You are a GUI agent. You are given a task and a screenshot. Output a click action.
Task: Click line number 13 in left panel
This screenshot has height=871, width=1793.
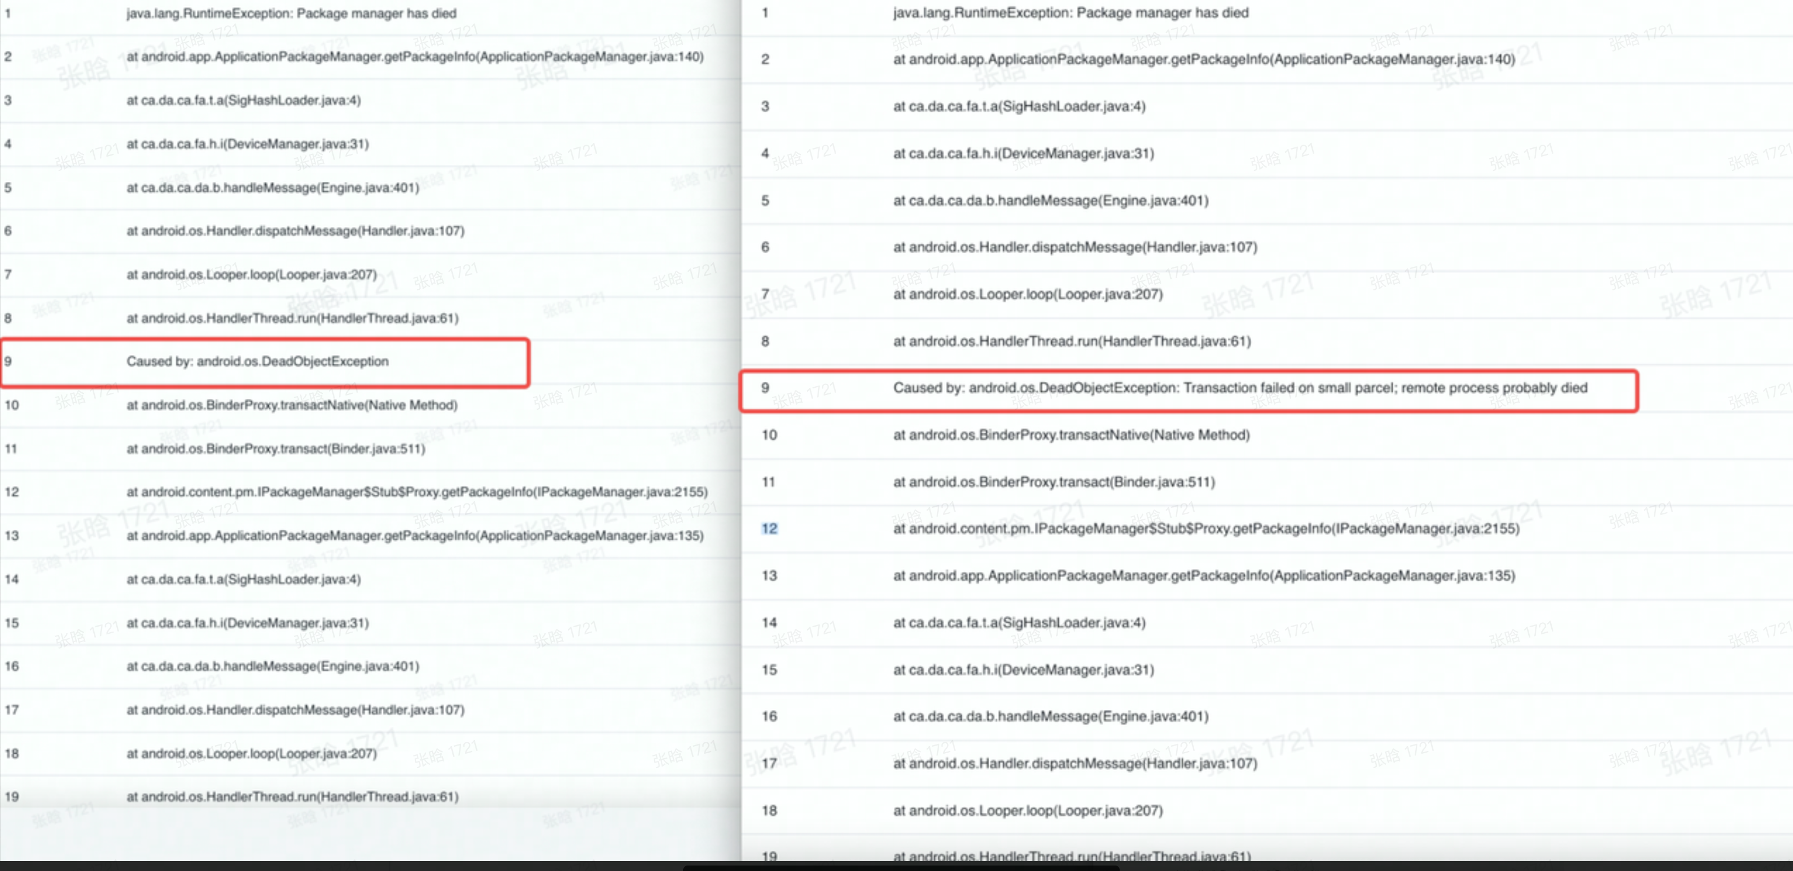(x=12, y=536)
